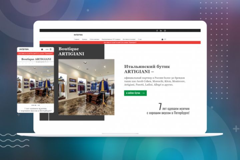This screenshot has height=160, width=240.
Task: Open the shopping bag icon on mobile view
Action: [42, 49]
